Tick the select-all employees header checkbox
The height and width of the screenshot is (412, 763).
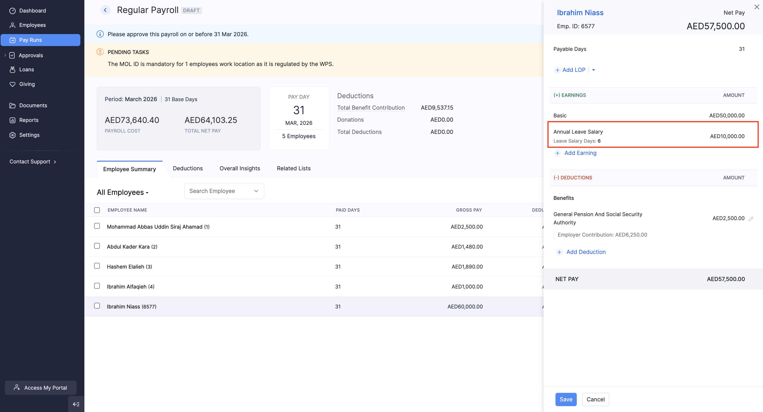[97, 210]
